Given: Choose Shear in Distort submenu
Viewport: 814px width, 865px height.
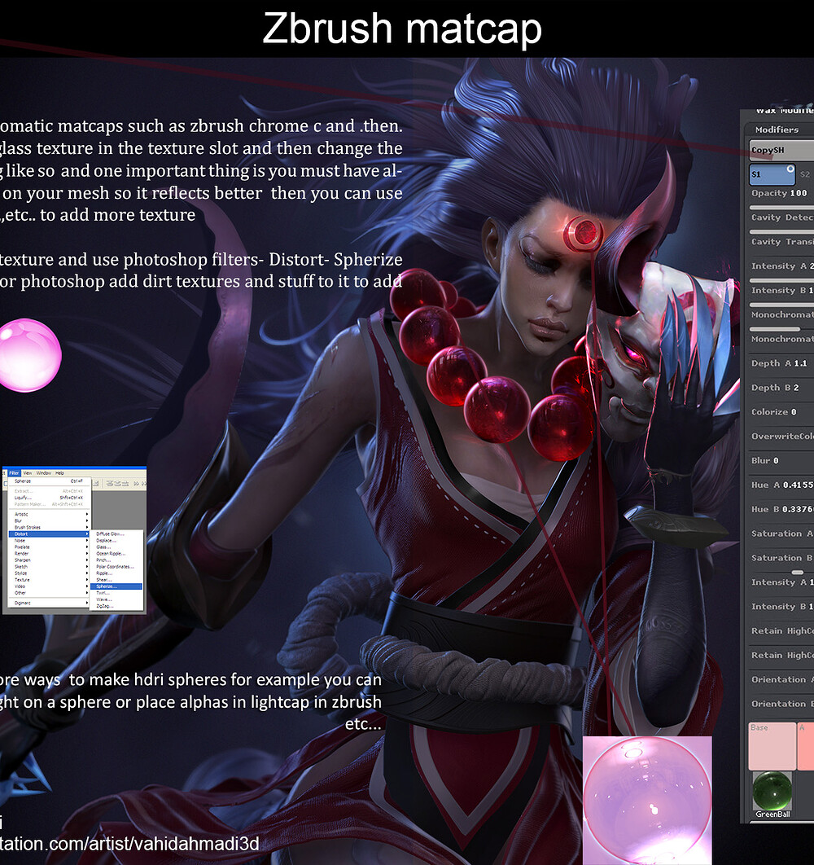Looking at the screenshot, I should [118, 580].
